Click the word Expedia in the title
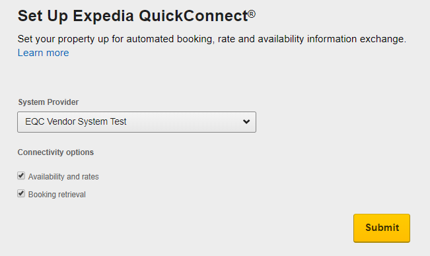Image resolution: width=430 pixels, height=256 pixels. pos(103,16)
